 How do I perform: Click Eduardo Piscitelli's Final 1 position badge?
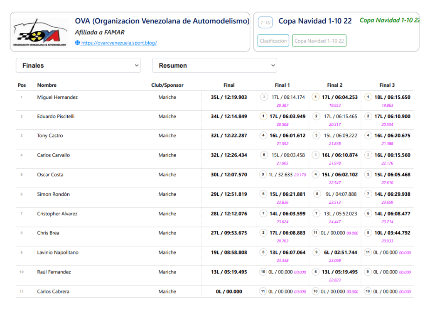pyautogui.click(x=263, y=117)
